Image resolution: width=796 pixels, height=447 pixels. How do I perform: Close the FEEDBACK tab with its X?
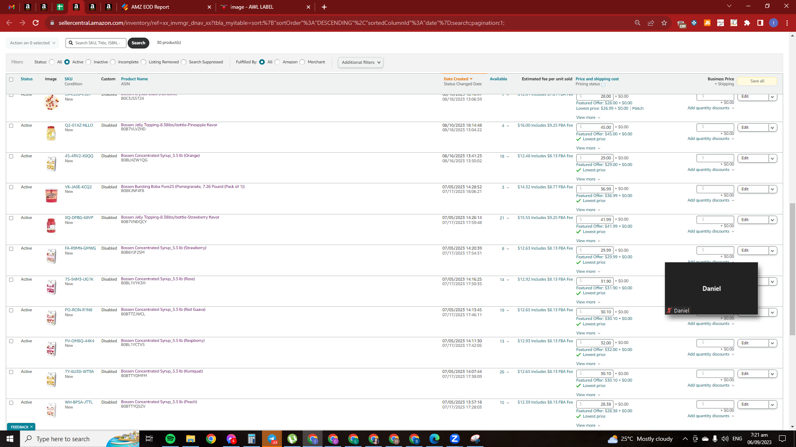point(32,427)
